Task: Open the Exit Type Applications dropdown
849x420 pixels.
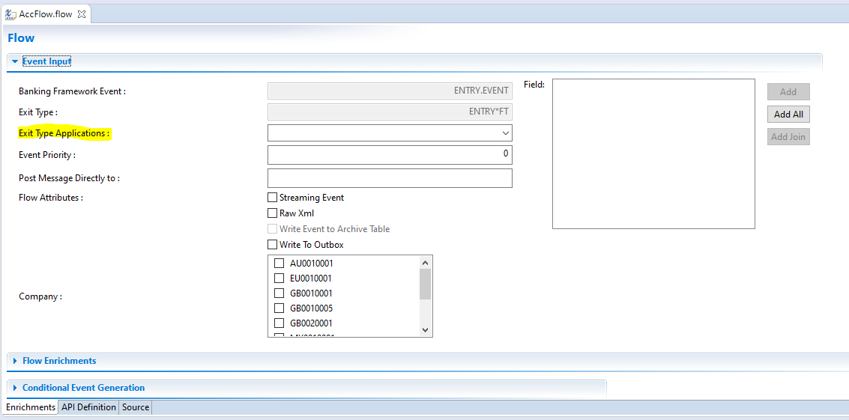Action: click(505, 133)
